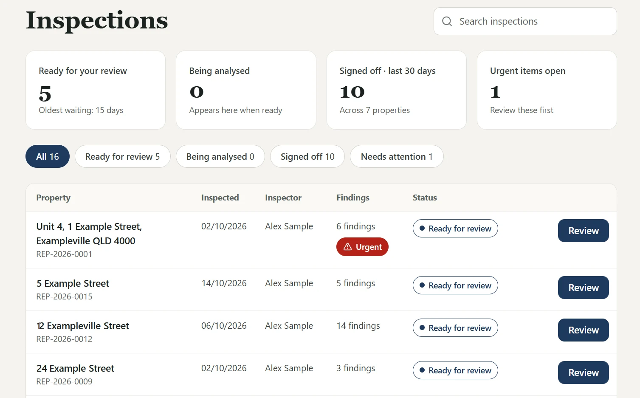The height and width of the screenshot is (398, 640).
Task: Select the Signed off 10 tab
Action: (307, 156)
